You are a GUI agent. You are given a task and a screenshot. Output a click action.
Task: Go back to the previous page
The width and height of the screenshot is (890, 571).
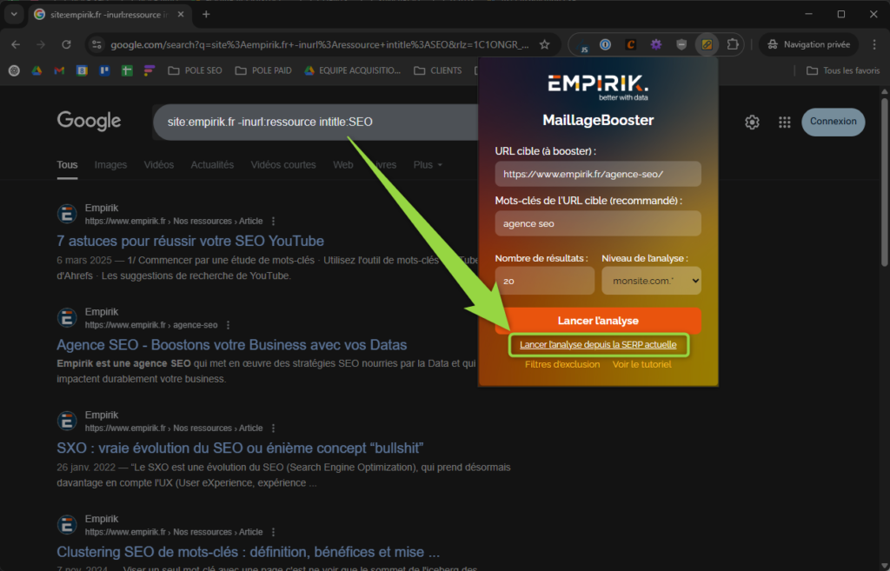point(16,44)
